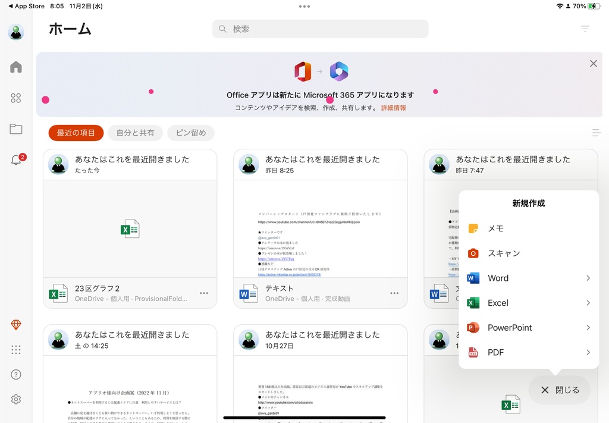This screenshot has height=423, width=609.
Task: Open the document preview dated 10月27日
Action: point(321,389)
